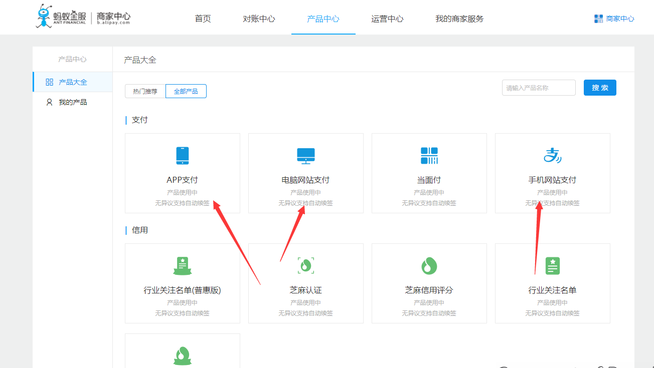Focus the 请输入产品名称 search field
This screenshot has height=368, width=654.
coord(539,88)
